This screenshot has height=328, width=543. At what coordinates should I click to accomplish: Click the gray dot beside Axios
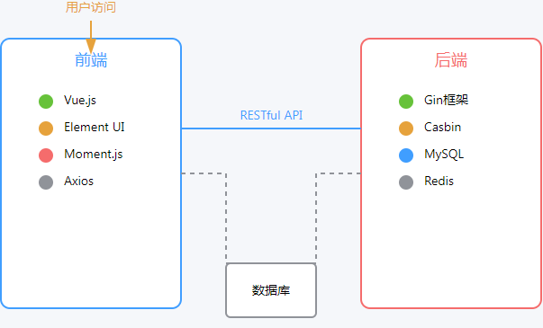pyautogui.click(x=46, y=182)
